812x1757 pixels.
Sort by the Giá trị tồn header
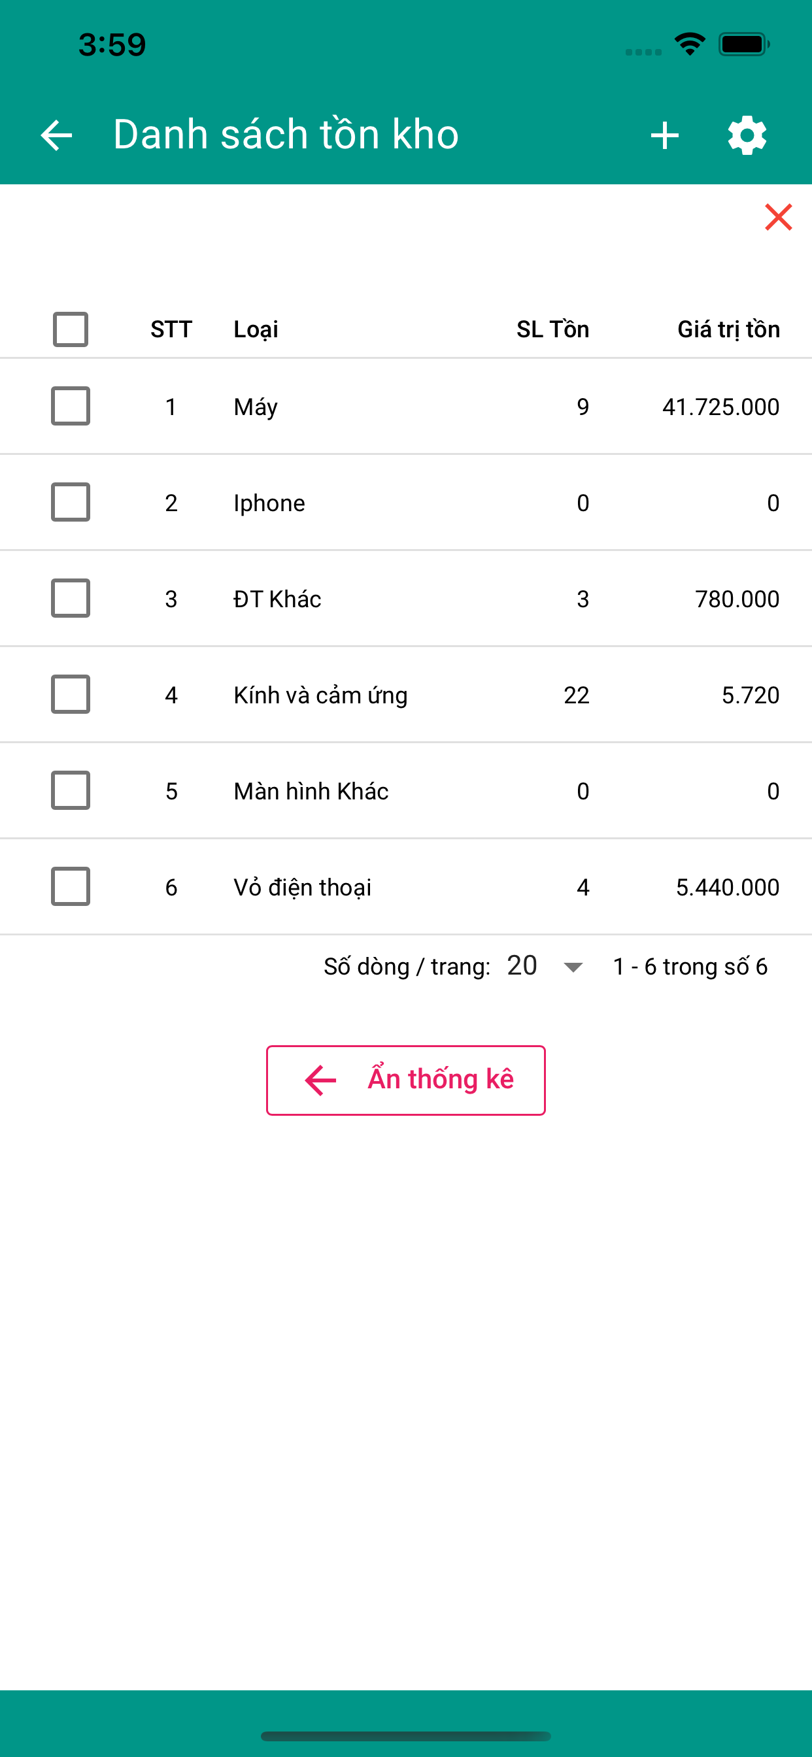(728, 329)
